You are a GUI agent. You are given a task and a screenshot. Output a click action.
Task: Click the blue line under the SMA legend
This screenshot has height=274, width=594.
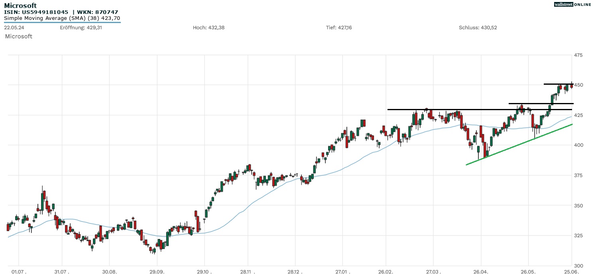[62, 22]
